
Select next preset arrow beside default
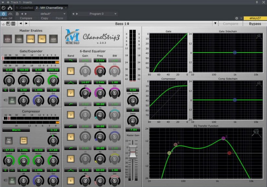coord(26,14)
